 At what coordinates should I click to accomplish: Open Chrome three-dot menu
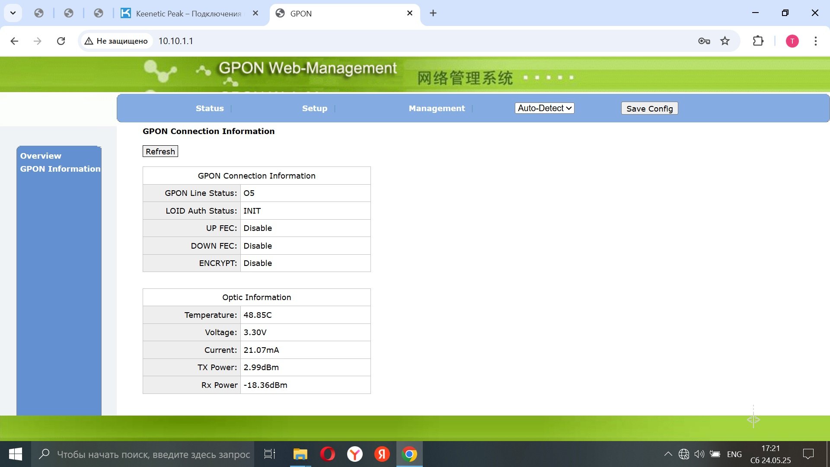pos(815,41)
